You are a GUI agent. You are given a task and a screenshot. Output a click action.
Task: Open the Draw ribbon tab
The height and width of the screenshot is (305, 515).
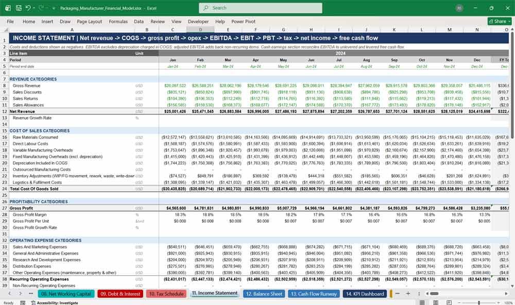click(65, 21)
